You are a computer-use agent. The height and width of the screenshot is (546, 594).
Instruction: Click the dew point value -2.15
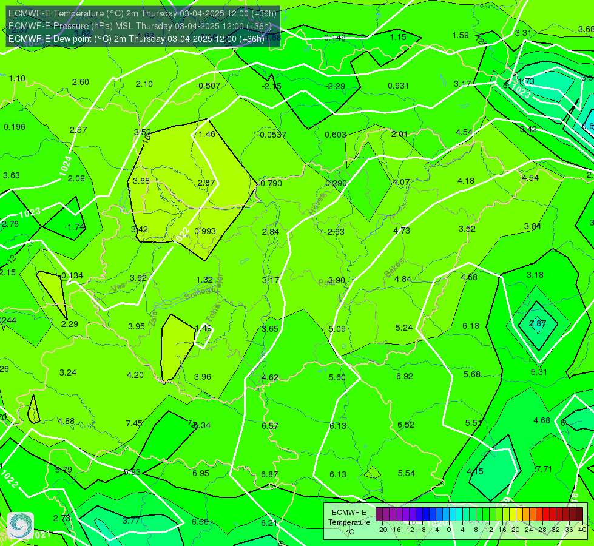click(272, 86)
